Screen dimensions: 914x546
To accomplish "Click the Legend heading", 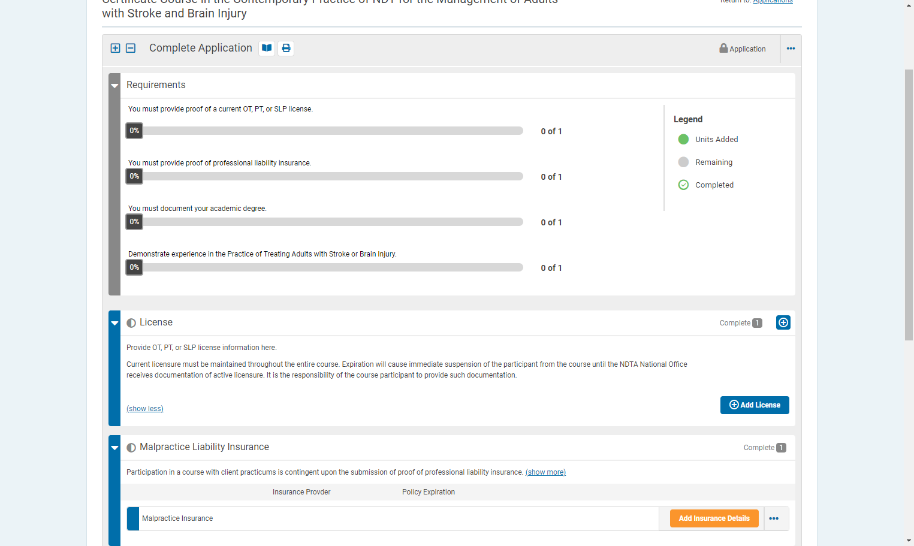I will tap(688, 119).
